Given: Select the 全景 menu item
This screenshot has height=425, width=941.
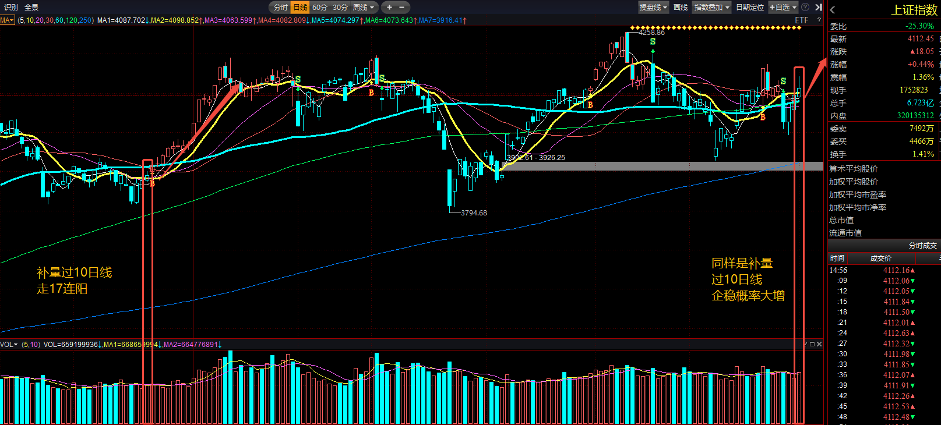Looking at the screenshot, I should (31, 8).
